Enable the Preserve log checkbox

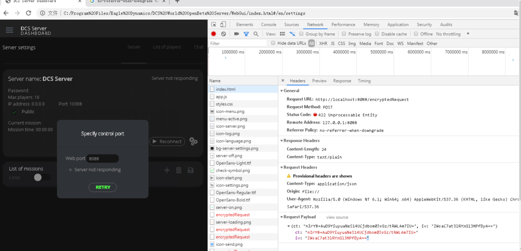tap(344, 34)
